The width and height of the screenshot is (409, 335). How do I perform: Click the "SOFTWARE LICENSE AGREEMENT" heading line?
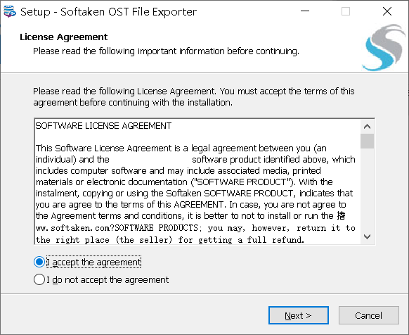(103, 126)
